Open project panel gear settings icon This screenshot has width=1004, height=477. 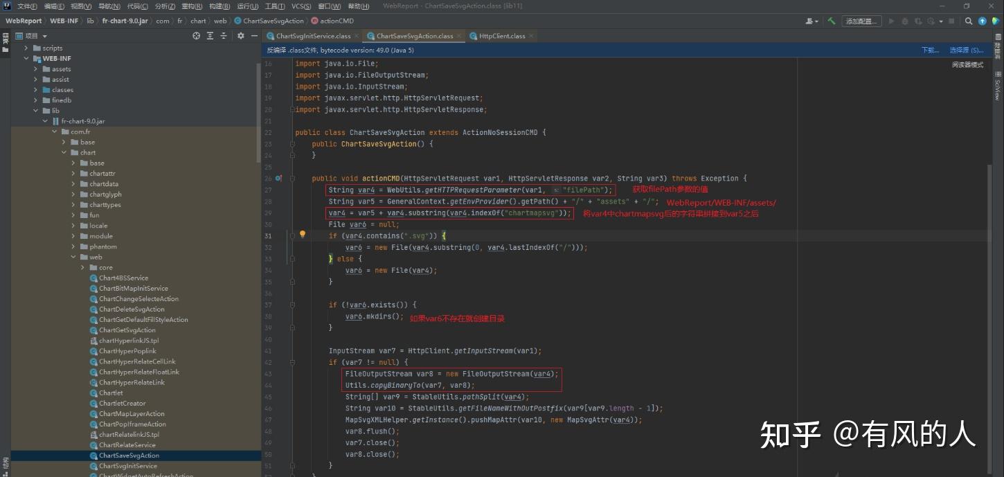[x=240, y=36]
